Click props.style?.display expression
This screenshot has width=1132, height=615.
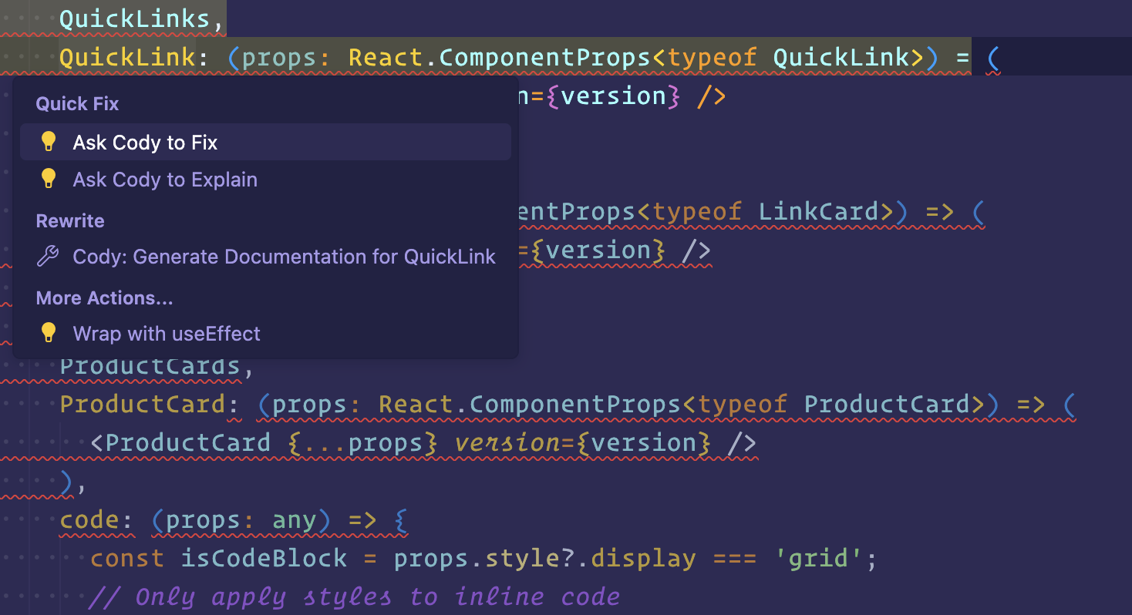coord(544,558)
